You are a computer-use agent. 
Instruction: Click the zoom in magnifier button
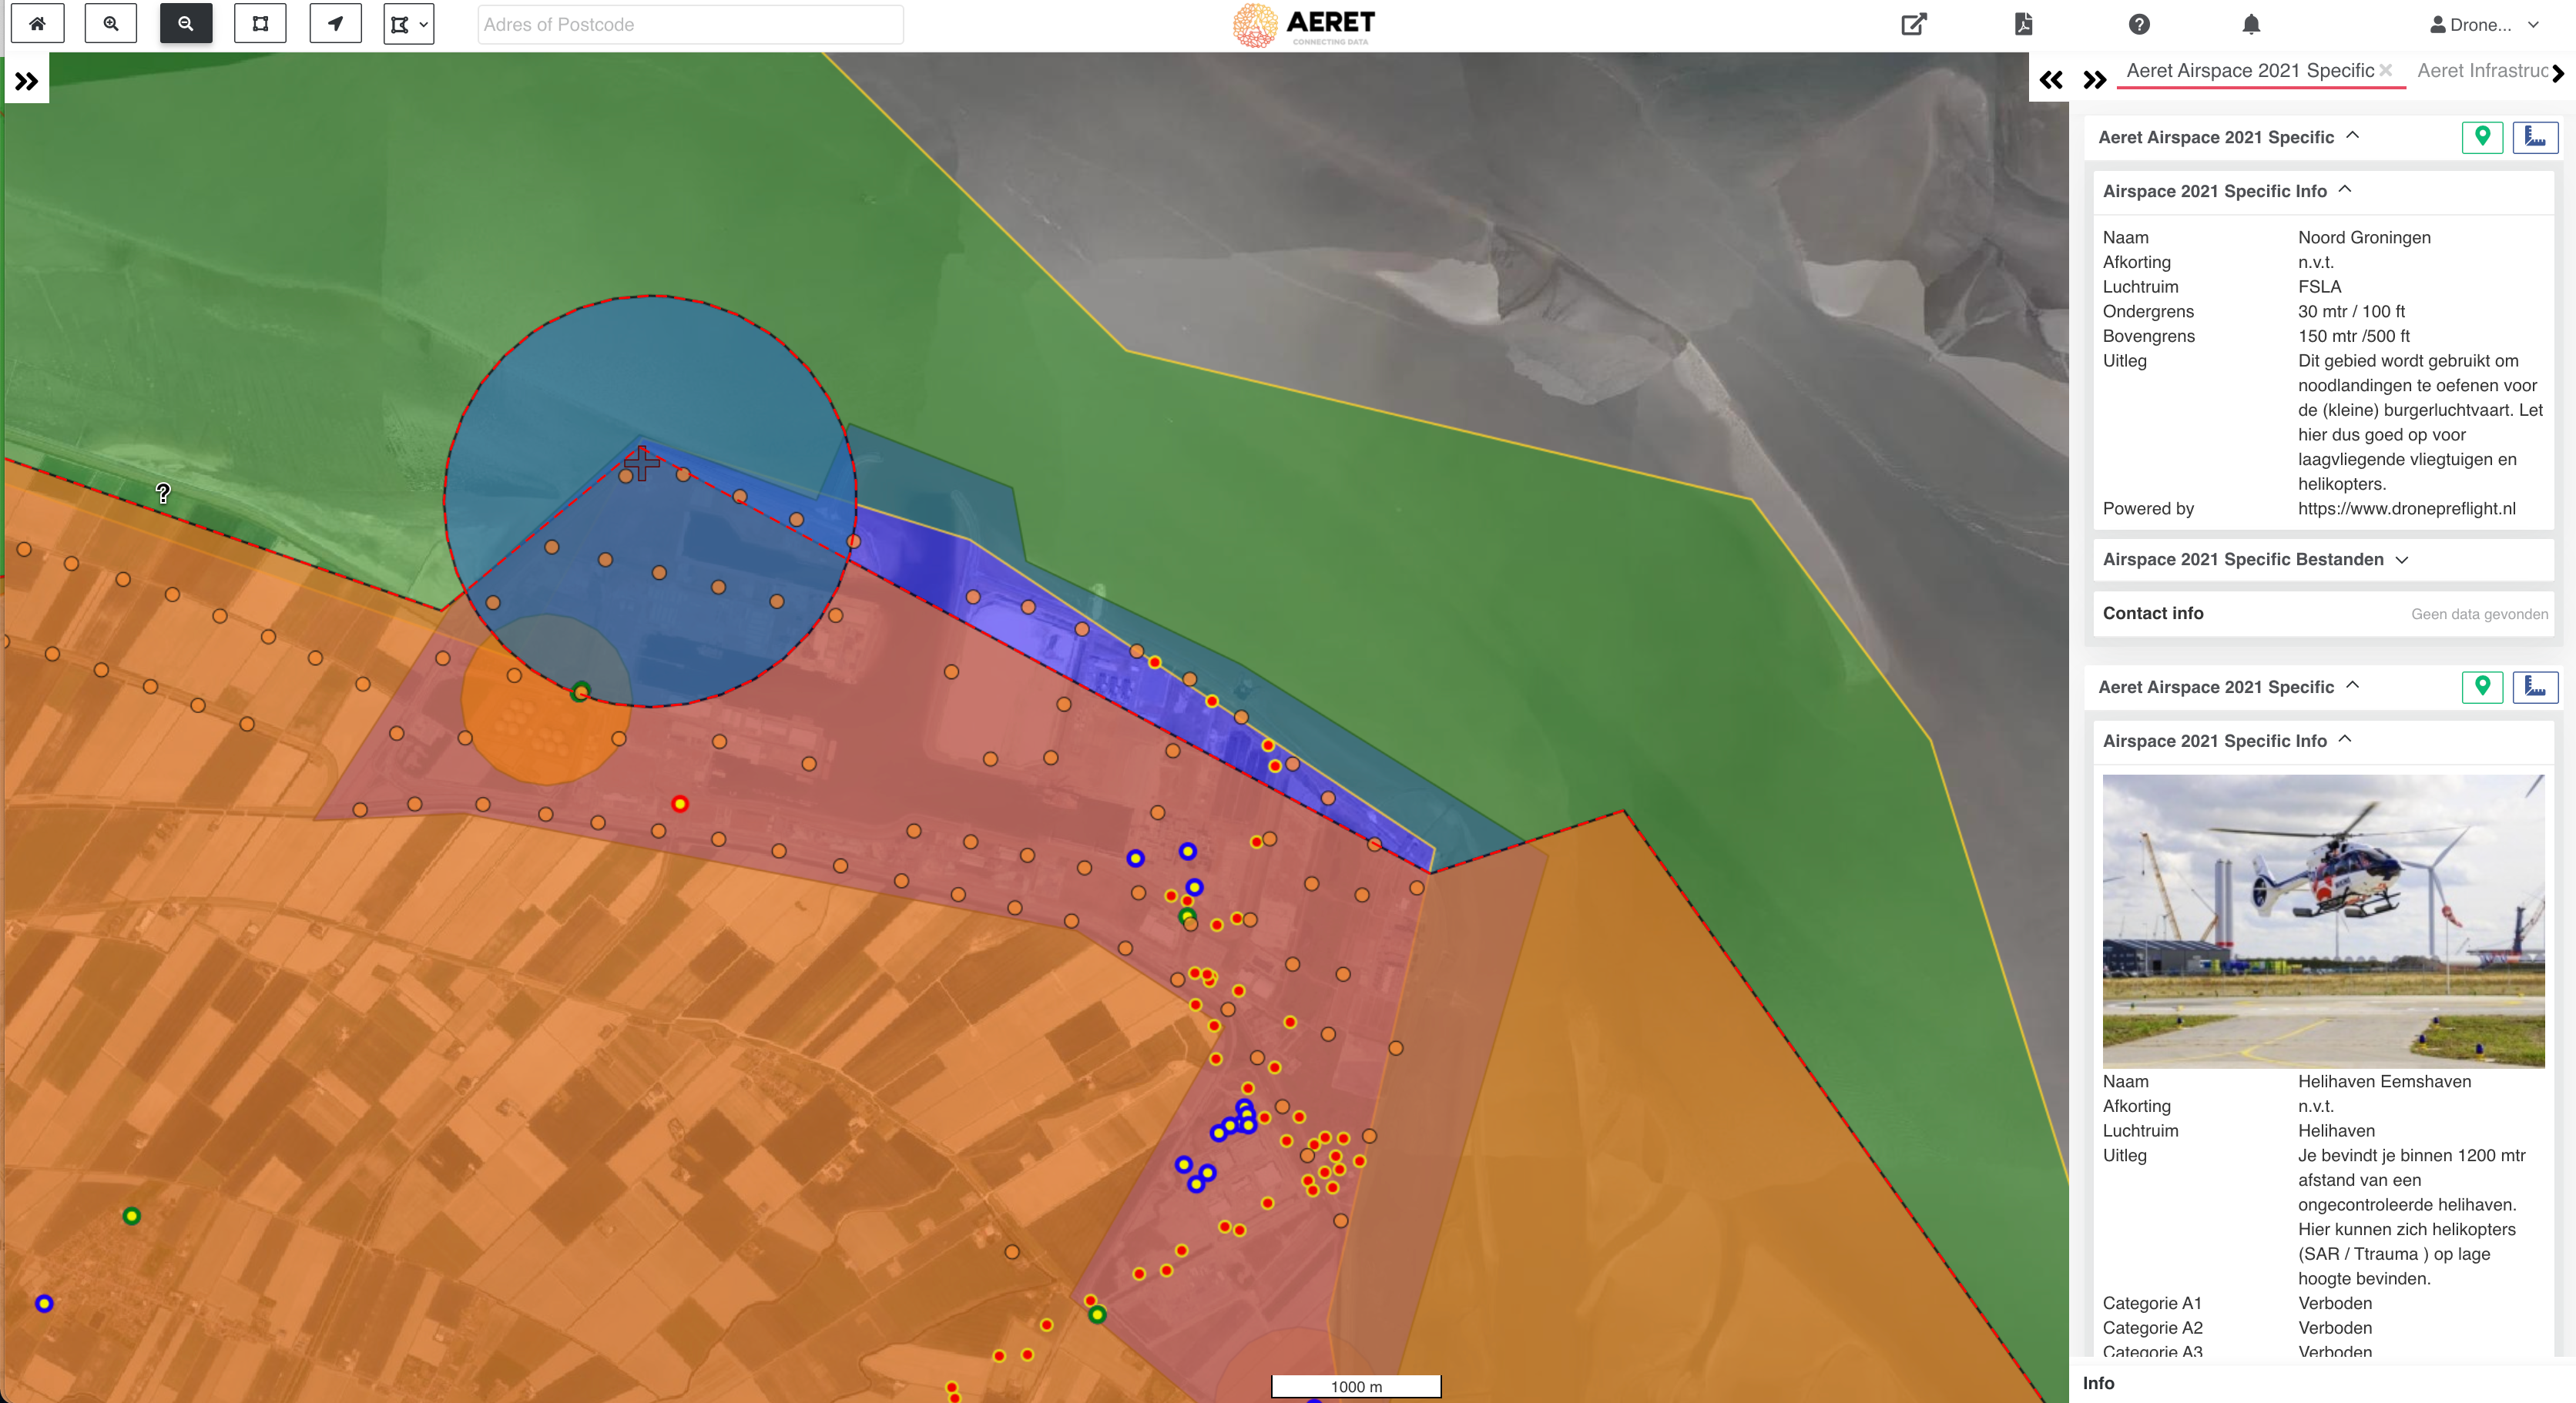111,24
